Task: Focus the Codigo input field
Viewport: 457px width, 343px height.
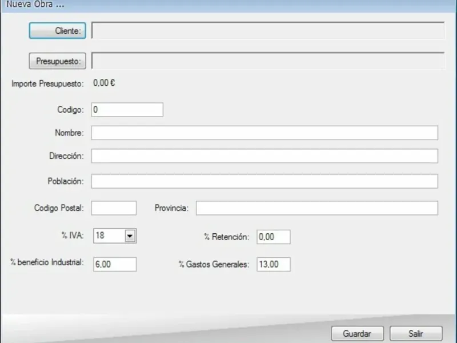Action: 127,110
